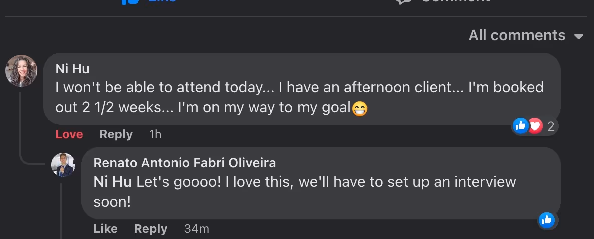Reply to Ni Hu's comment
Screen dimensions: 594x239
(x=116, y=134)
